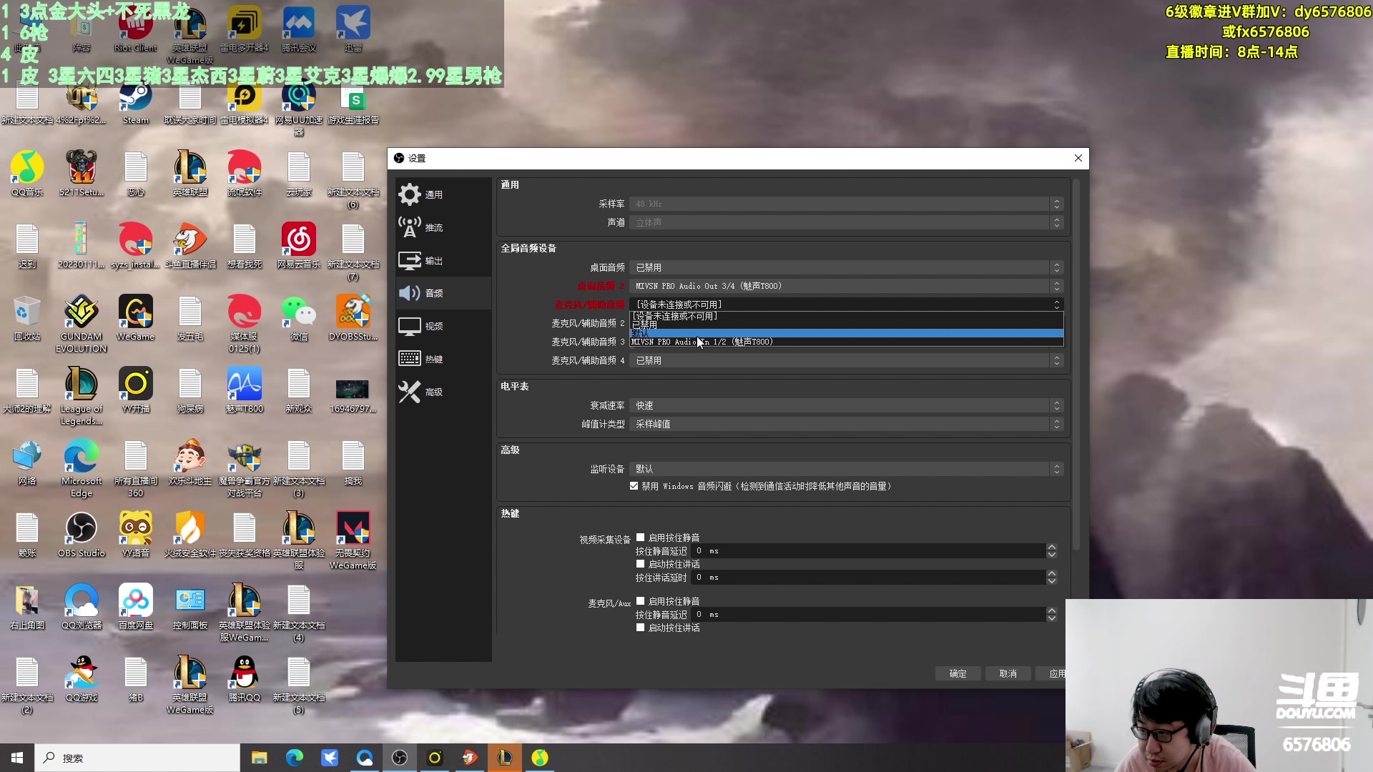Click the 应用 button
This screenshot has width=1373, height=772.
pos(1051,673)
